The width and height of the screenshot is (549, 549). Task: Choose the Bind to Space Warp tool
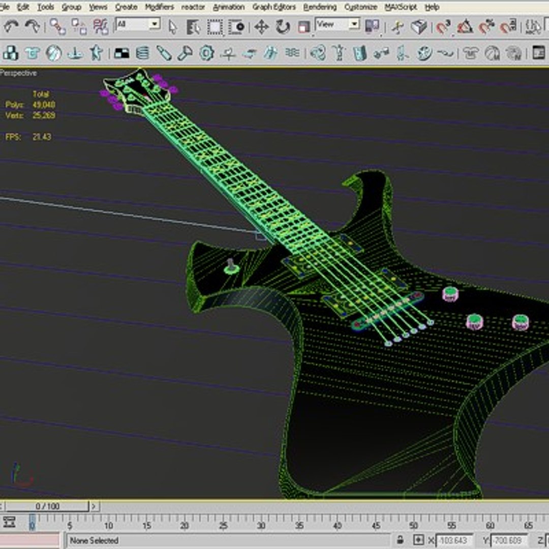click(x=101, y=26)
